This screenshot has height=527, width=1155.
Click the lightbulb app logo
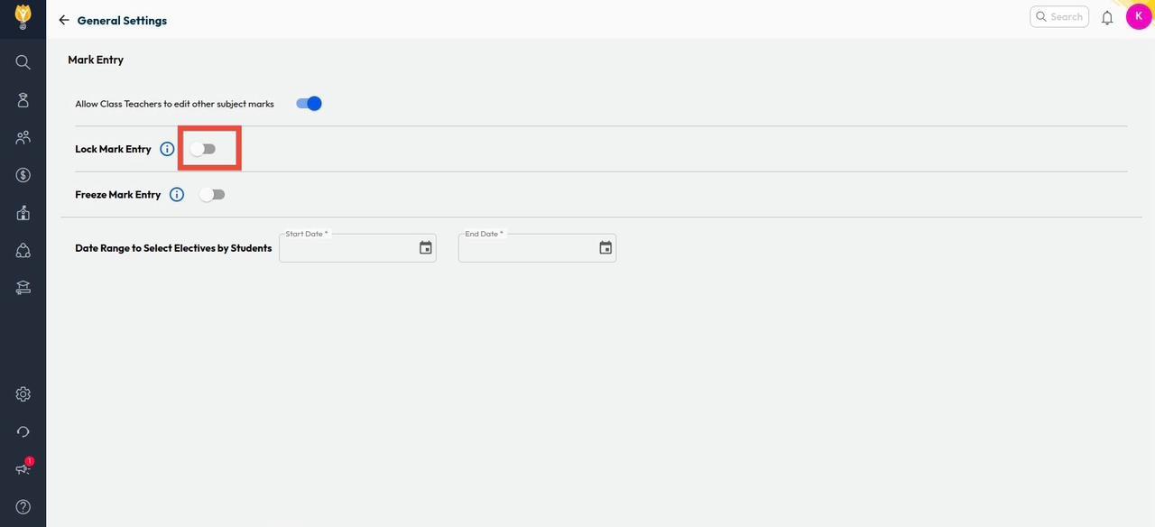click(23, 16)
